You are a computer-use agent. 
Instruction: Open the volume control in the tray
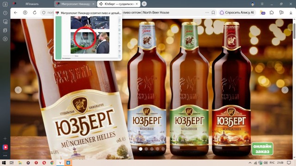click(x=265, y=163)
